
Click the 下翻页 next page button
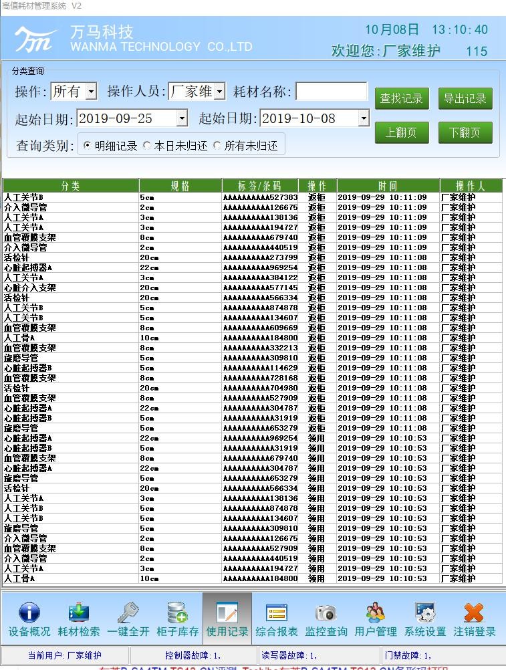coord(465,132)
